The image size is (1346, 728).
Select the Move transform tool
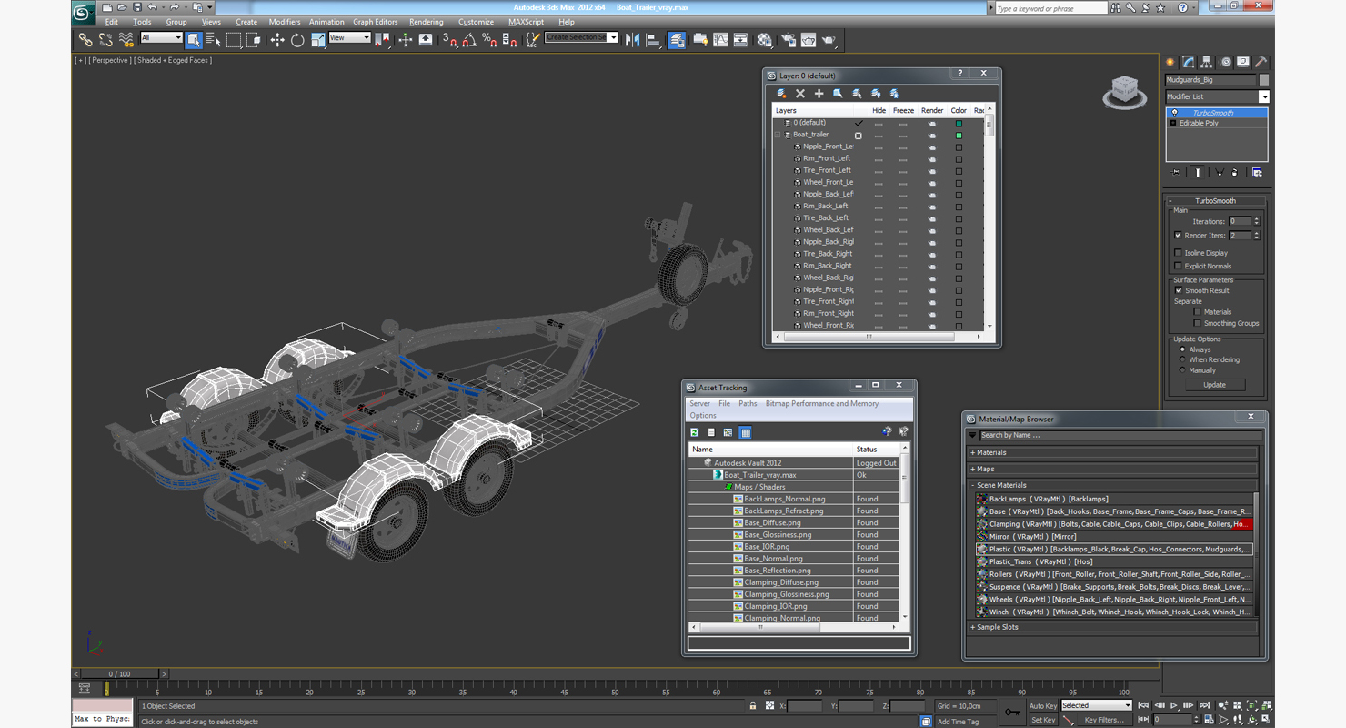(276, 40)
